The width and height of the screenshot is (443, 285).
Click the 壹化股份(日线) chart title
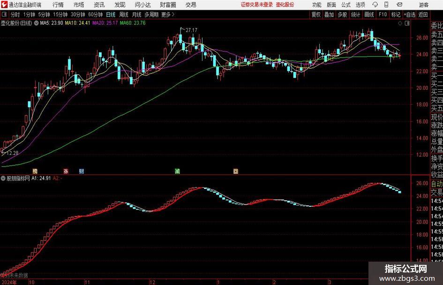click(16, 23)
